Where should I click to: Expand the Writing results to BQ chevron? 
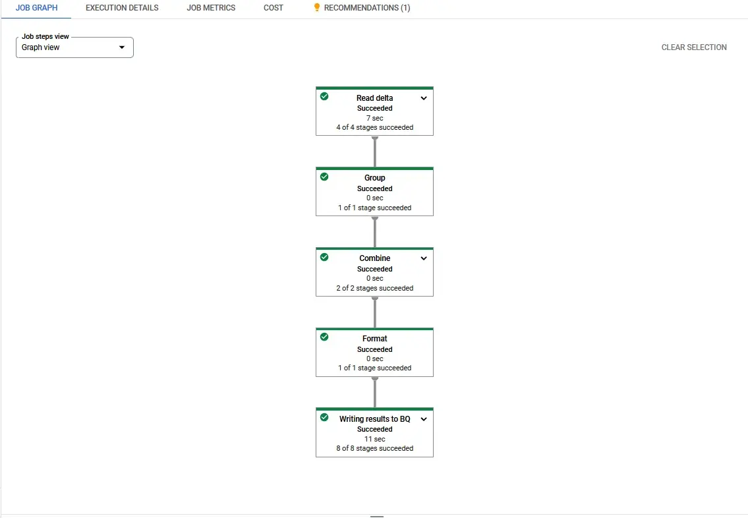424,419
